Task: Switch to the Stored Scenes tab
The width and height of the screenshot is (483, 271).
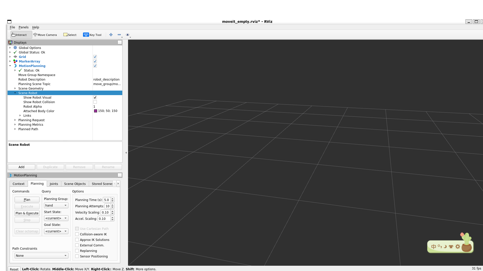Action: click(x=101, y=184)
